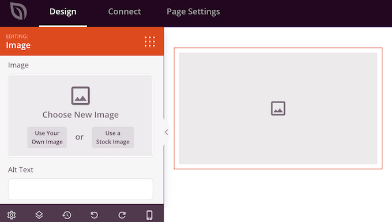This screenshot has width=392, height=222.
Task: Click the canvas image placeholder icon
Action: pos(278,108)
